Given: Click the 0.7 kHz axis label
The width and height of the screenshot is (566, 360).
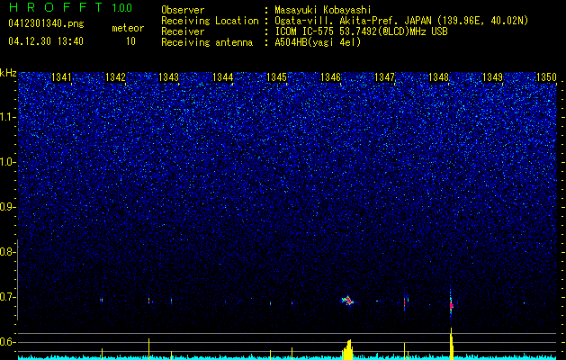Looking at the screenshot, I should pyautogui.click(x=7, y=297).
